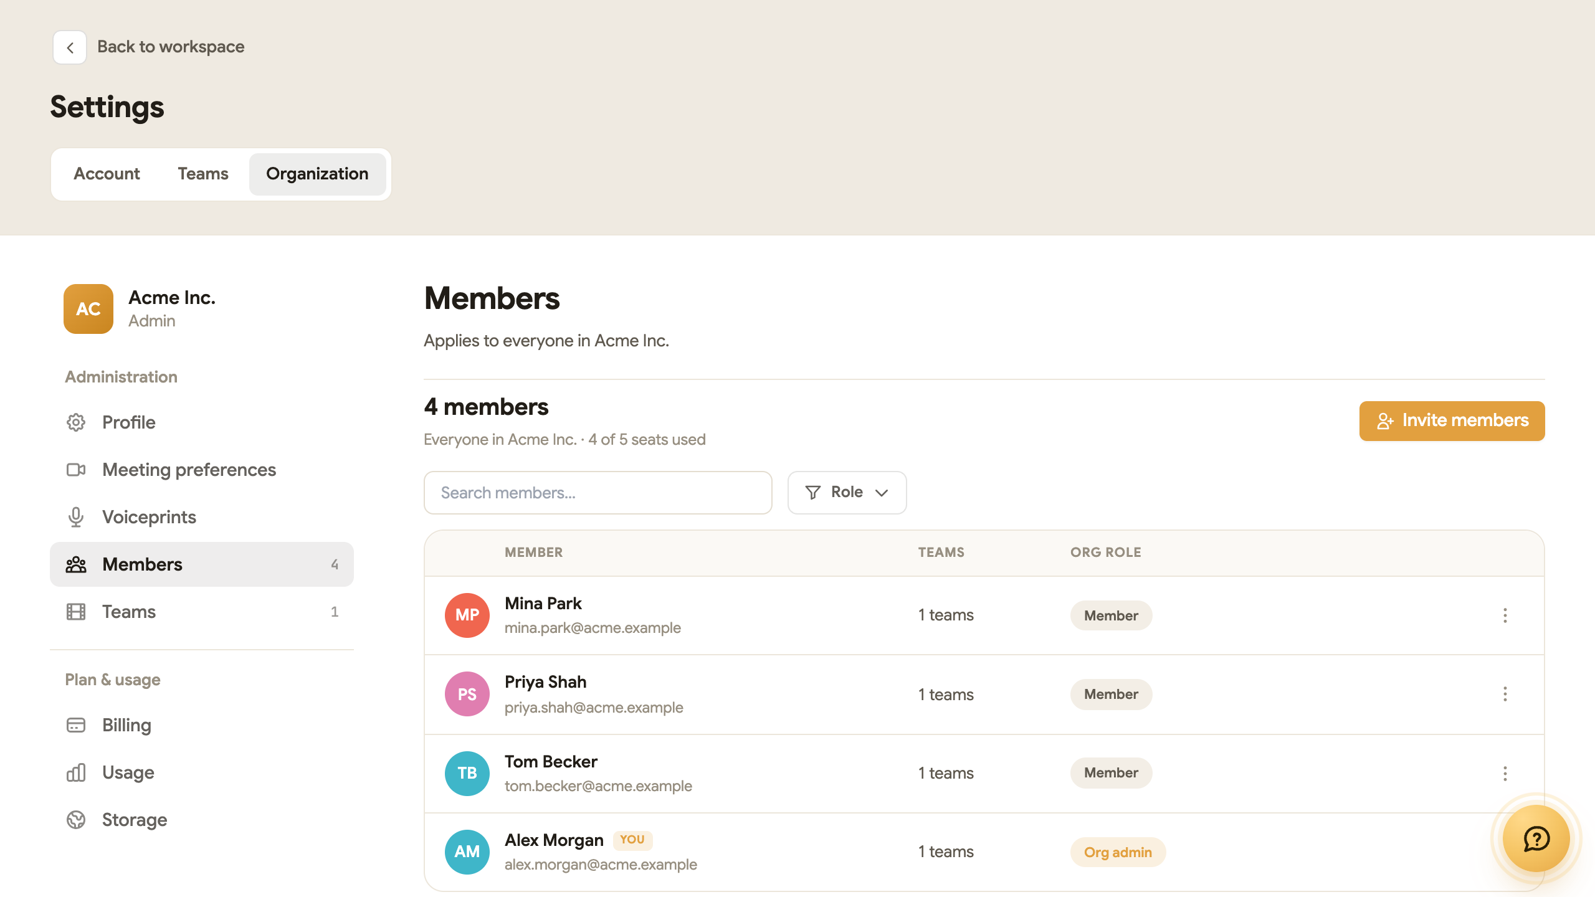Click the Billing card icon
The image size is (1595, 897).
pyautogui.click(x=76, y=725)
